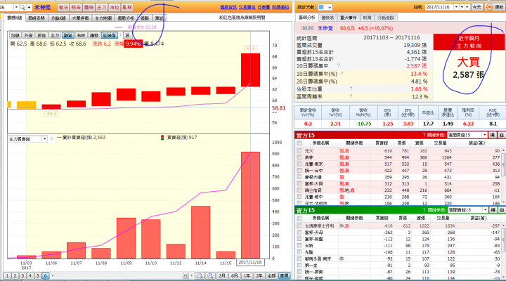Click the 更新 refresh icon button

pos(495,7)
